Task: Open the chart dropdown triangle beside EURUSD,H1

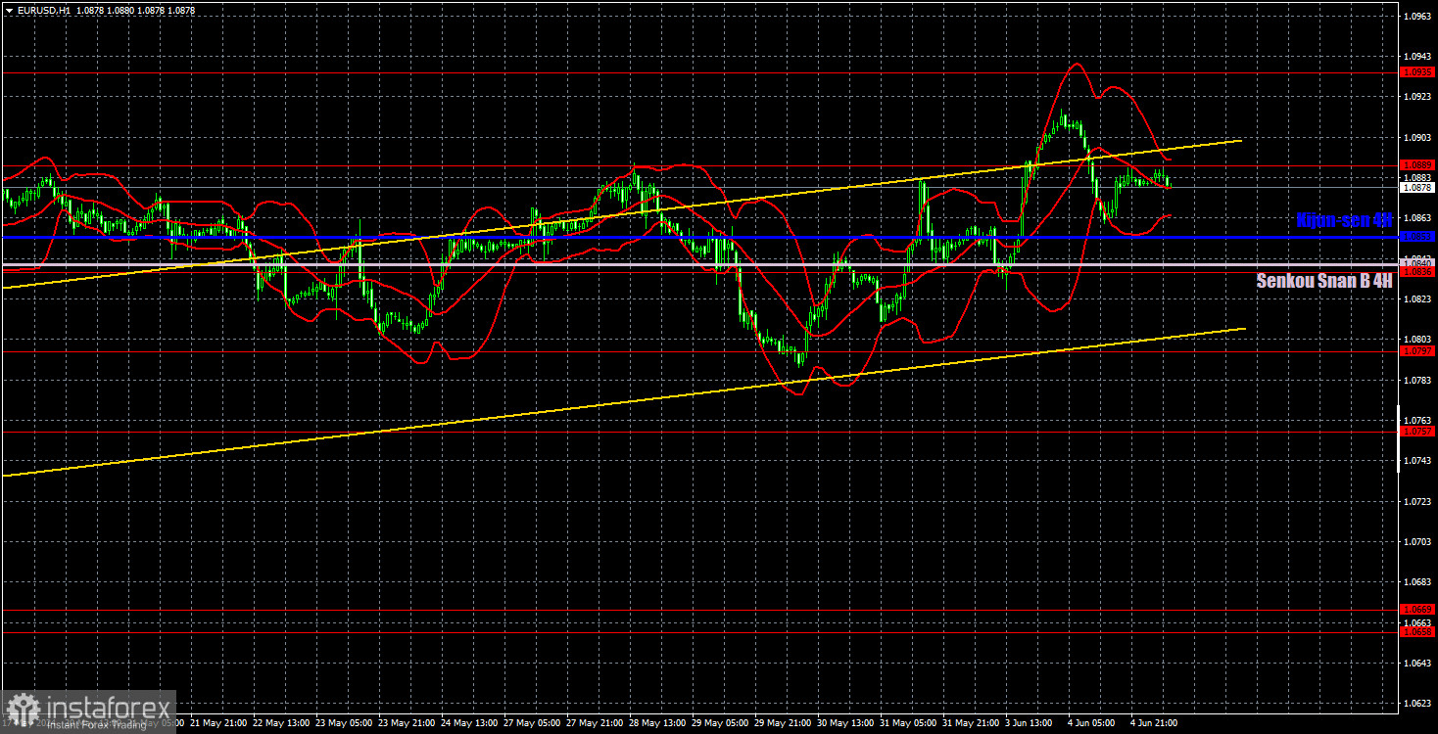Action: click(8, 10)
